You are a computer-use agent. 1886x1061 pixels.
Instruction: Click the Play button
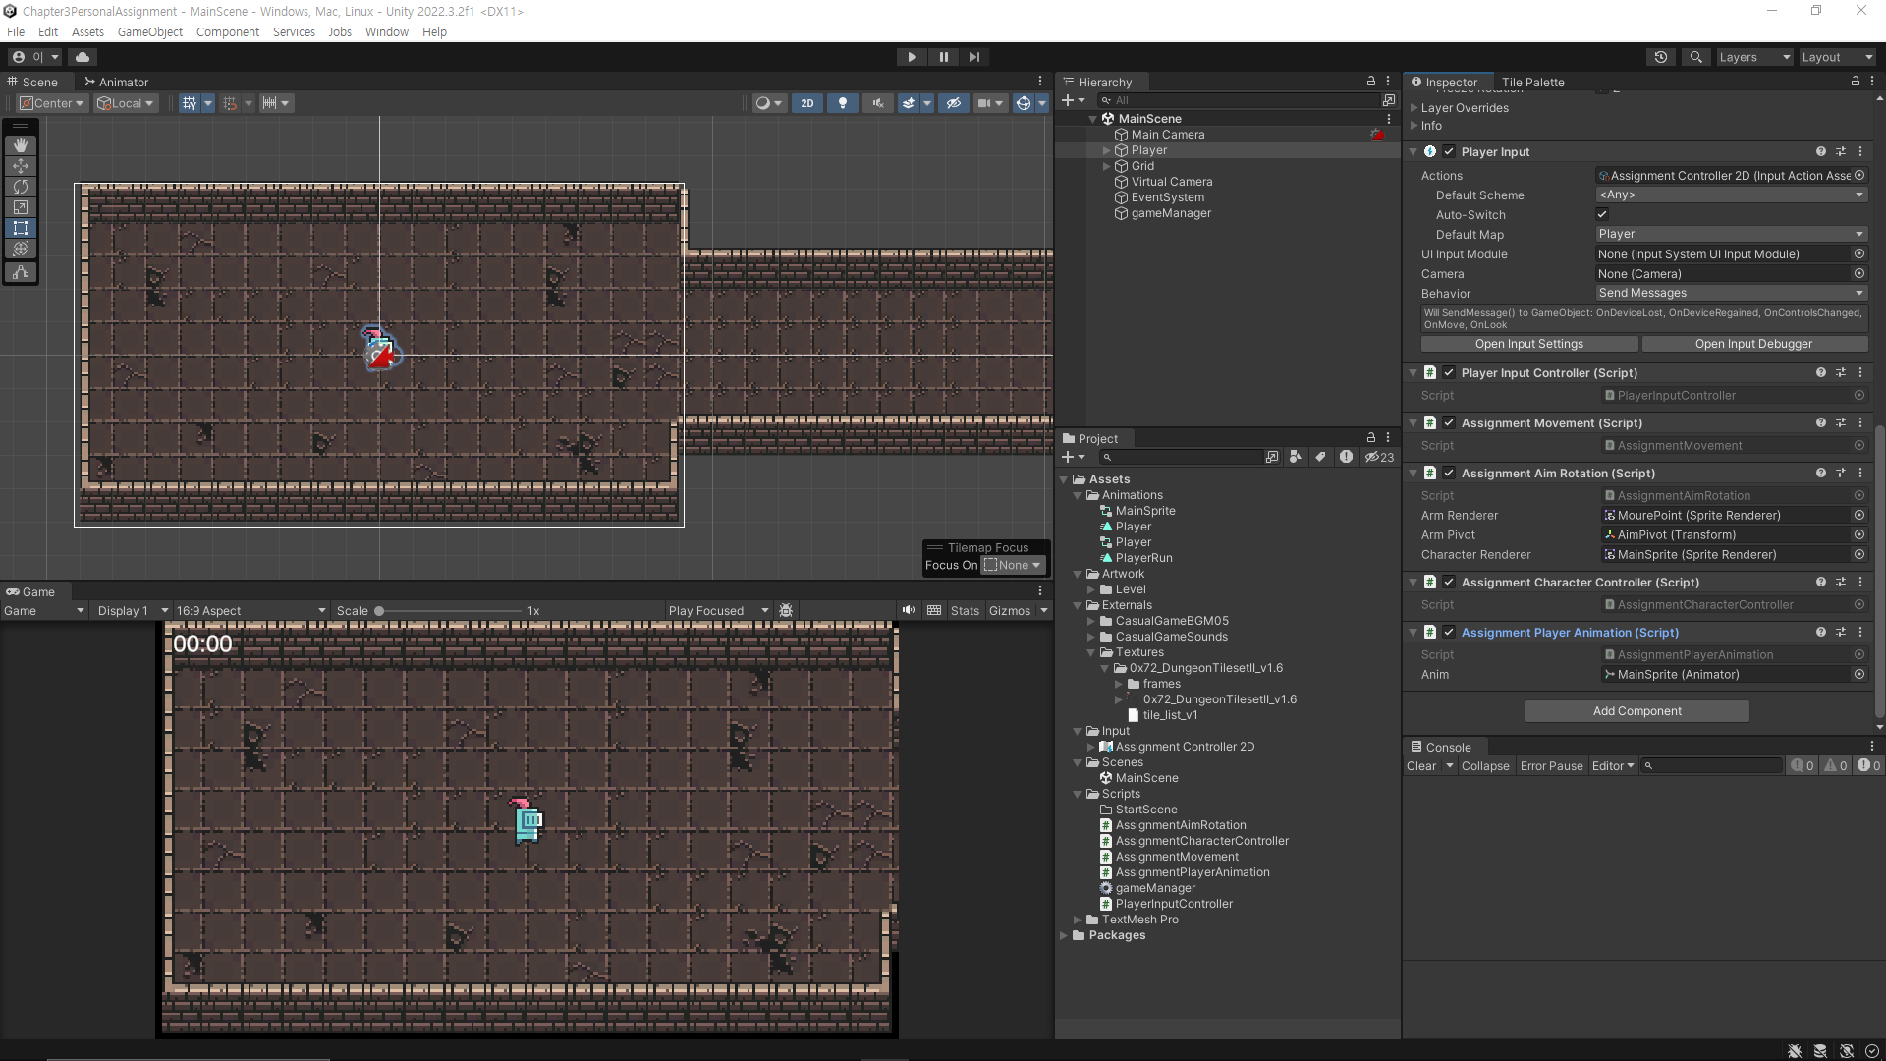912,57
